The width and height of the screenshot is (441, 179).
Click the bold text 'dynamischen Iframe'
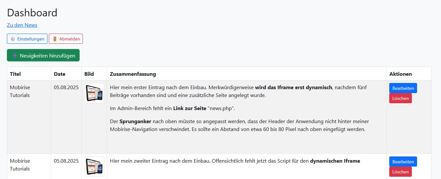coord(335,161)
